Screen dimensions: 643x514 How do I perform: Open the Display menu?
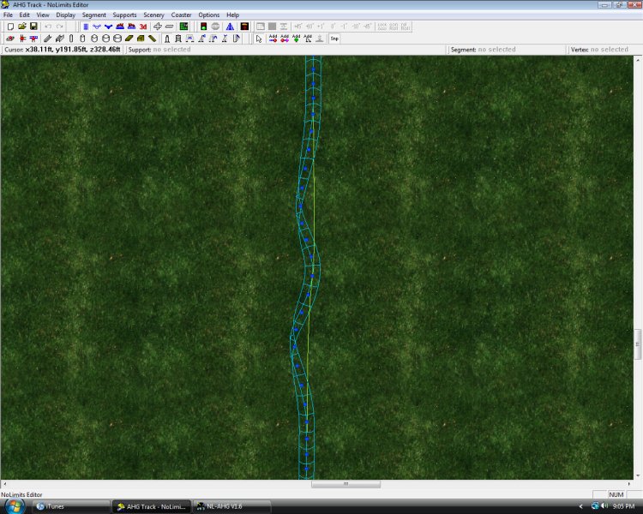click(66, 15)
